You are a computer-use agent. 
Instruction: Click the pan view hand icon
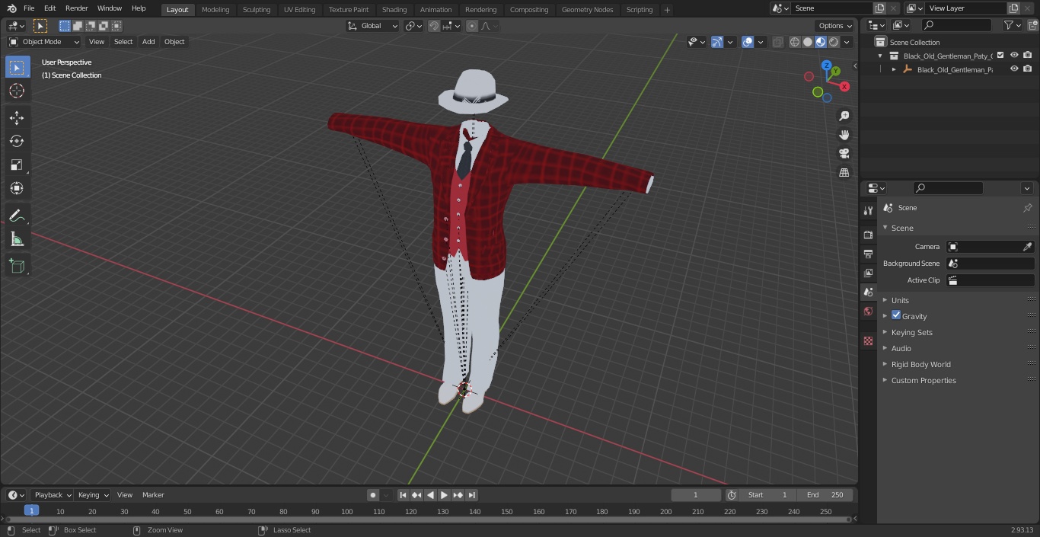[844, 135]
